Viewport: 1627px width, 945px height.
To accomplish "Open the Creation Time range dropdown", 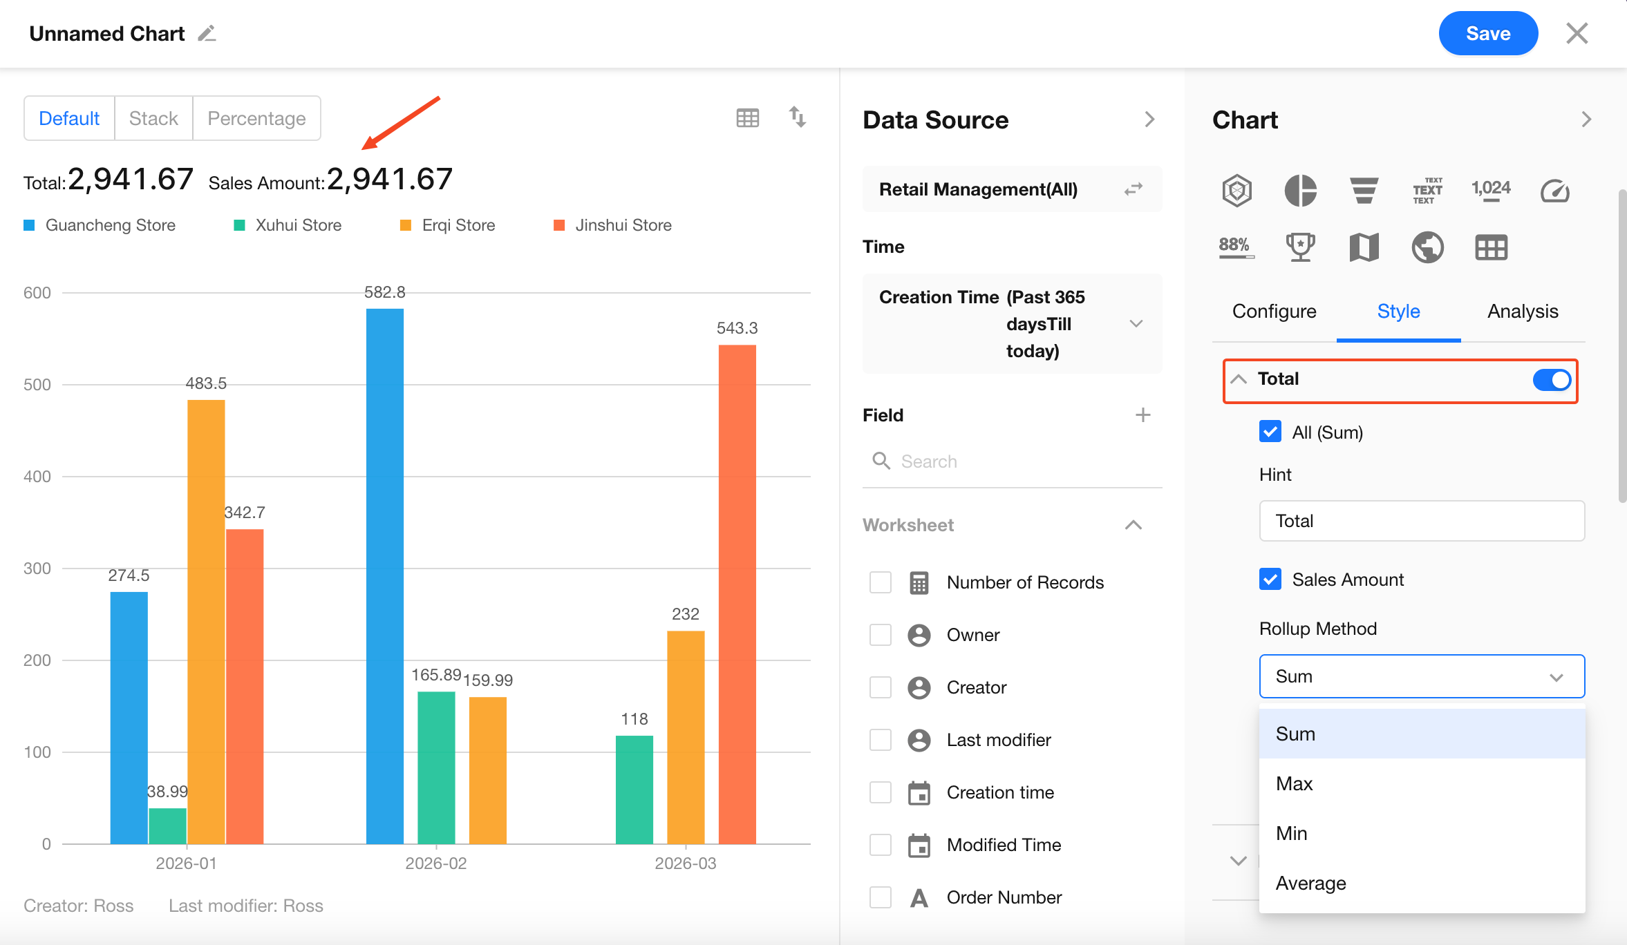I will (x=1136, y=323).
